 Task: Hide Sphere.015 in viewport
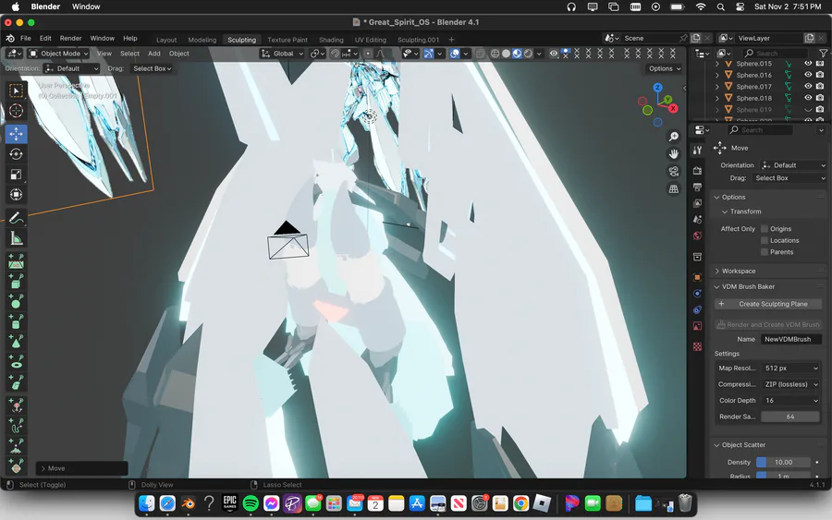click(x=808, y=64)
